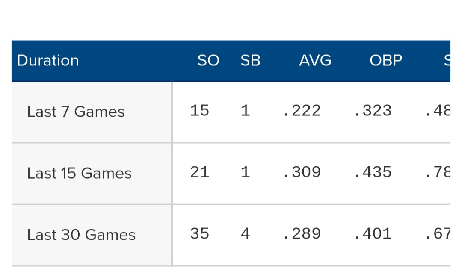The image size is (462, 277).
Task: Click the .222 batting average
Action: [302, 111]
